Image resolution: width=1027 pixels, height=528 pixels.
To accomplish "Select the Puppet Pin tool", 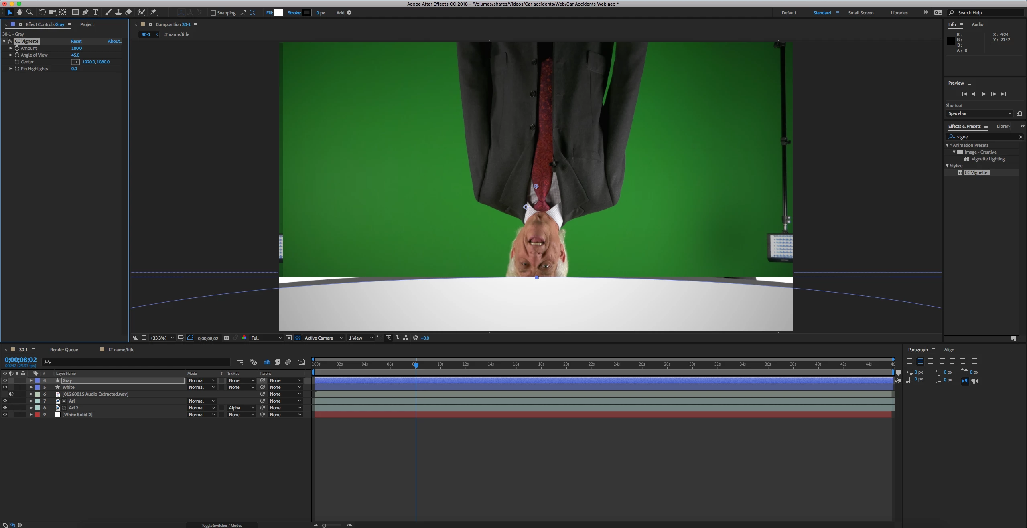I will 153,12.
